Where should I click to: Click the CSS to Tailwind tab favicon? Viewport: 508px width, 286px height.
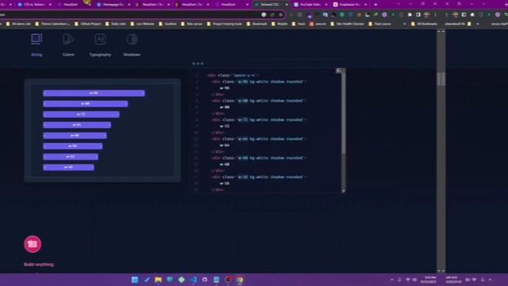[x=20, y=5]
